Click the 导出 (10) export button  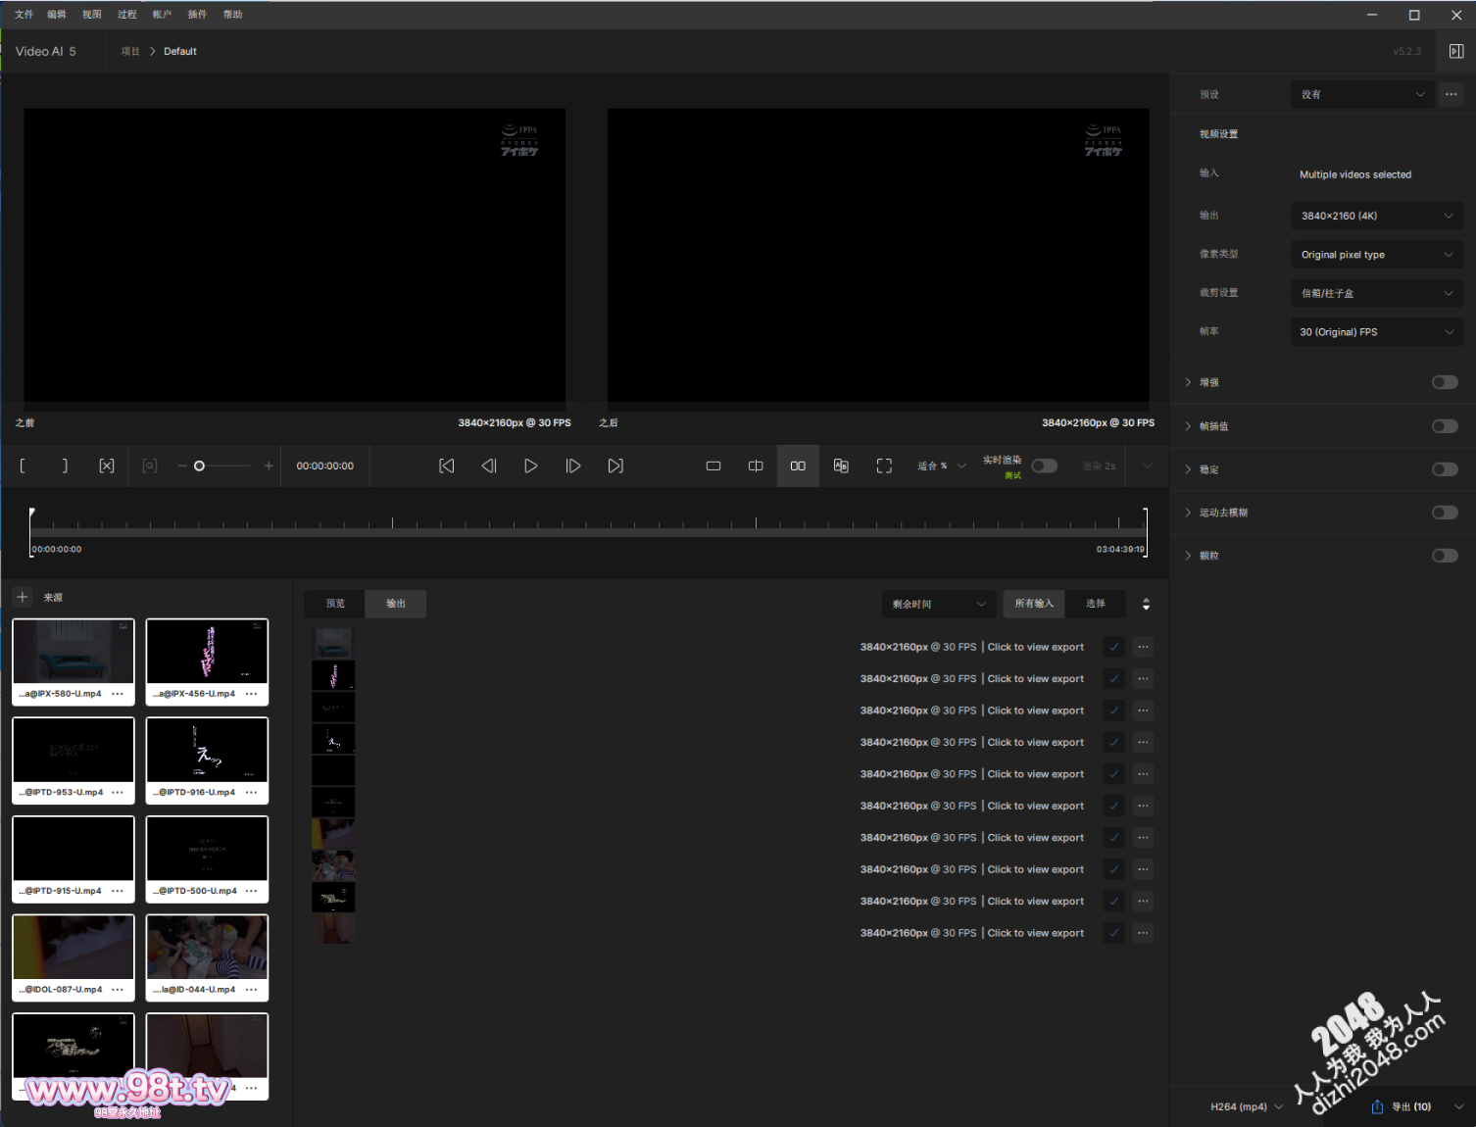(1402, 1106)
